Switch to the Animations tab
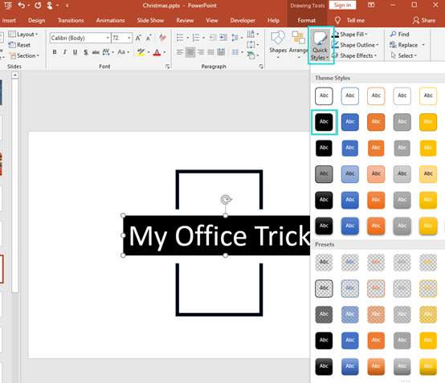Image resolution: width=445 pixels, height=383 pixels. [110, 20]
